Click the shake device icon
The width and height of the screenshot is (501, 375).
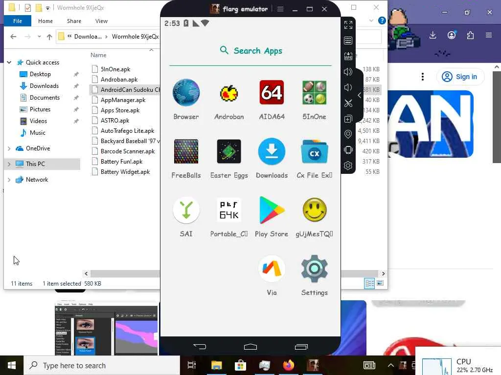tap(348, 150)
